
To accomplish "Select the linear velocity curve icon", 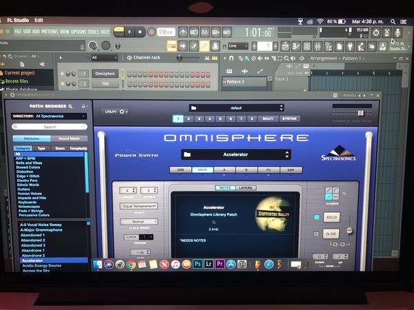I will [328, 190].
